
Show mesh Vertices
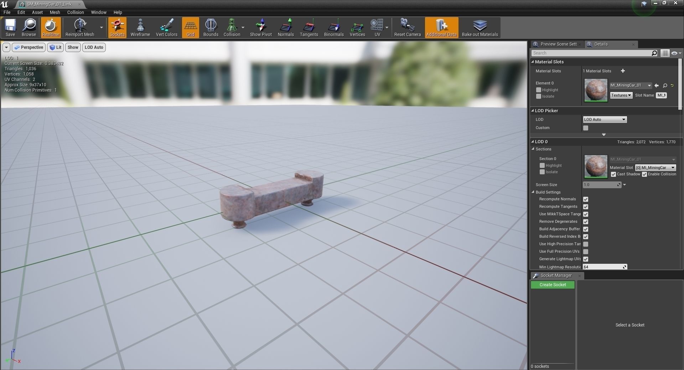(x=357, y=27)
